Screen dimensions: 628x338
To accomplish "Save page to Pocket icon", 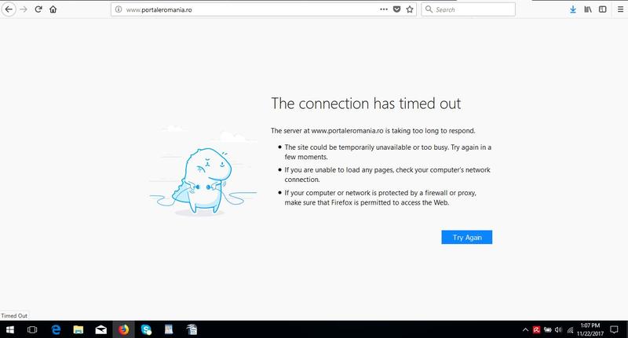I will [x=396, y=9].
